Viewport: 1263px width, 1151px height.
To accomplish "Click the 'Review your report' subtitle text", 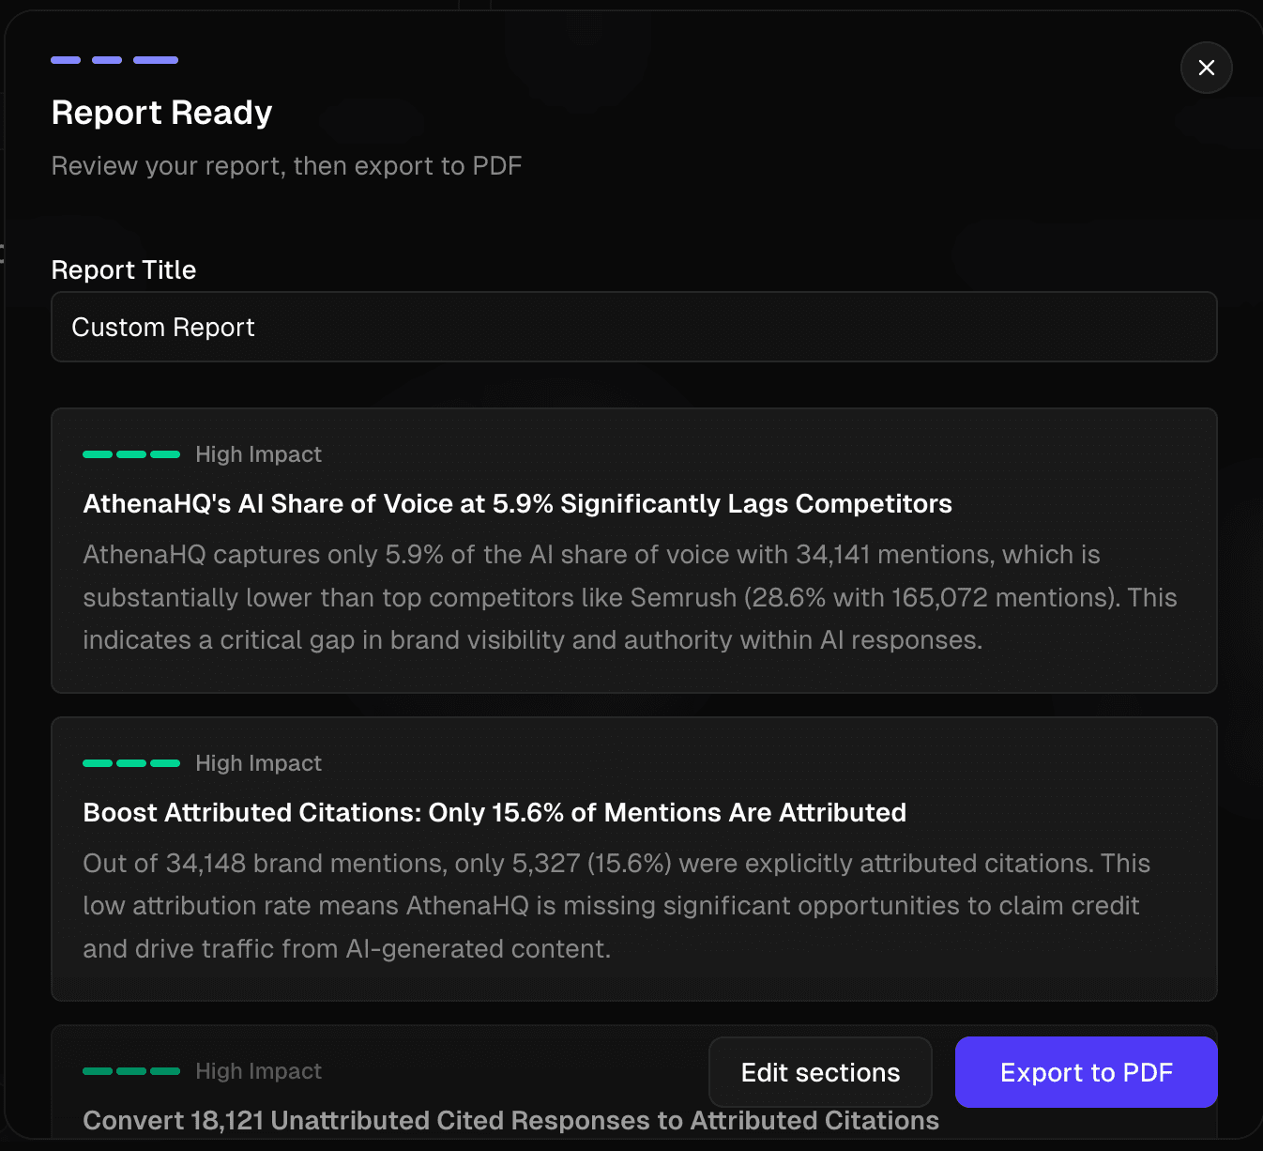I will 286,166.
